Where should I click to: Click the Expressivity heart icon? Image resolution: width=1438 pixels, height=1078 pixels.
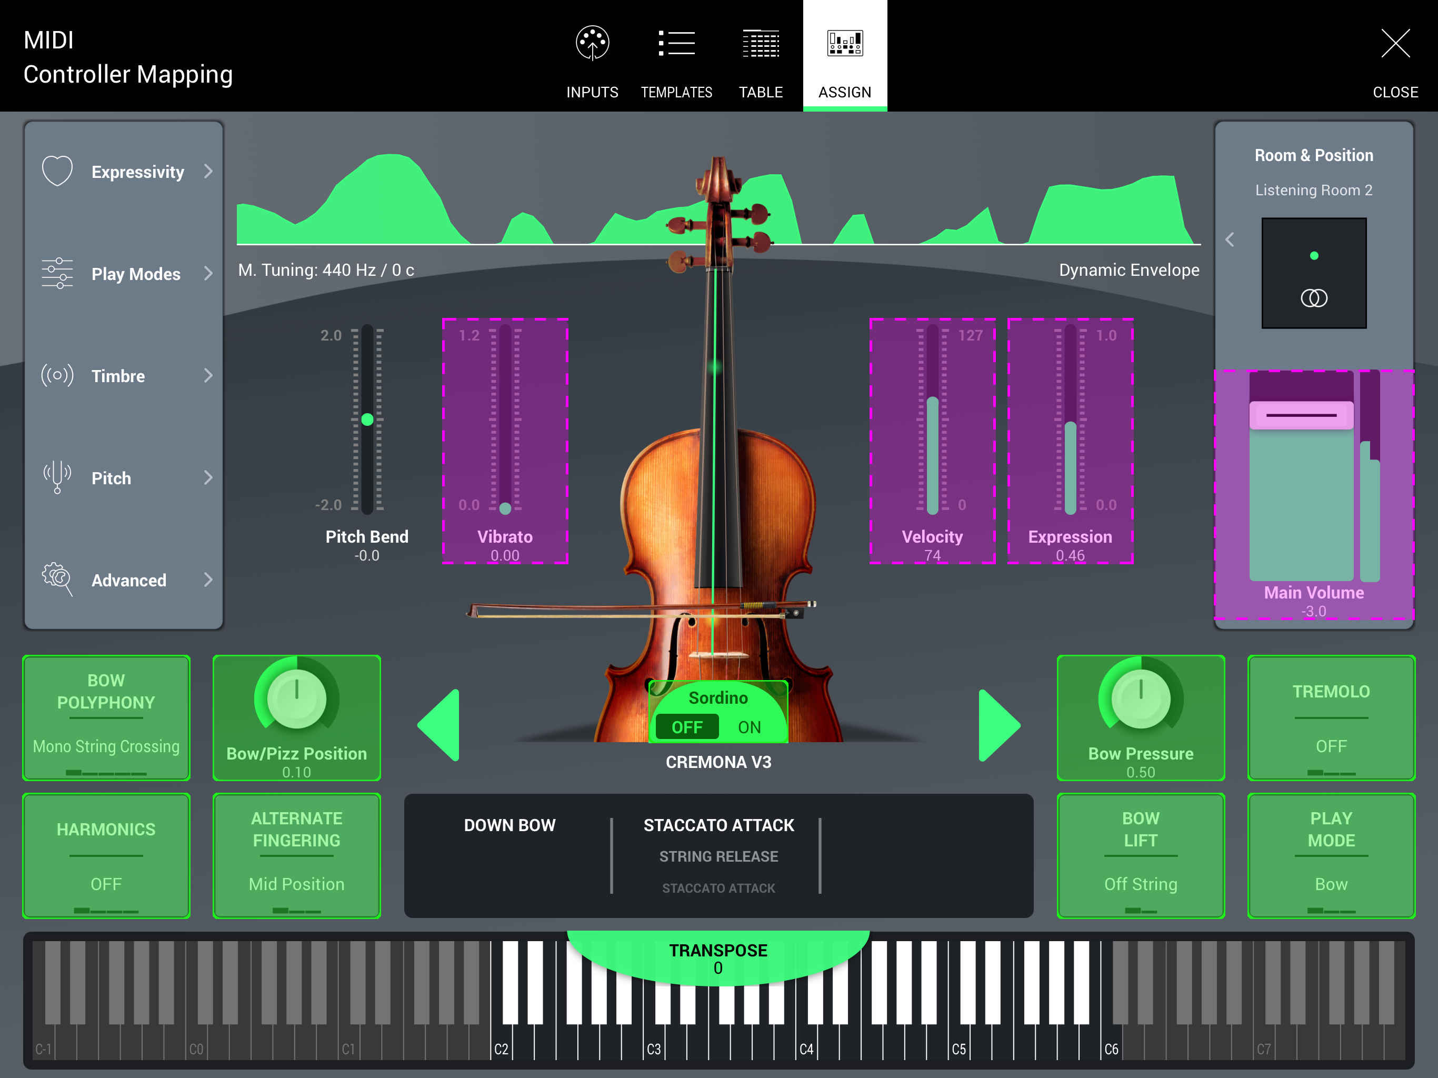(57, 171)
